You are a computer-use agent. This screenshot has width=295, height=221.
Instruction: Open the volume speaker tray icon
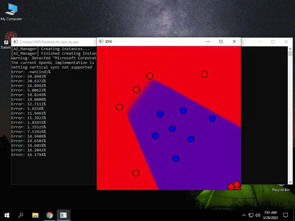258,215
